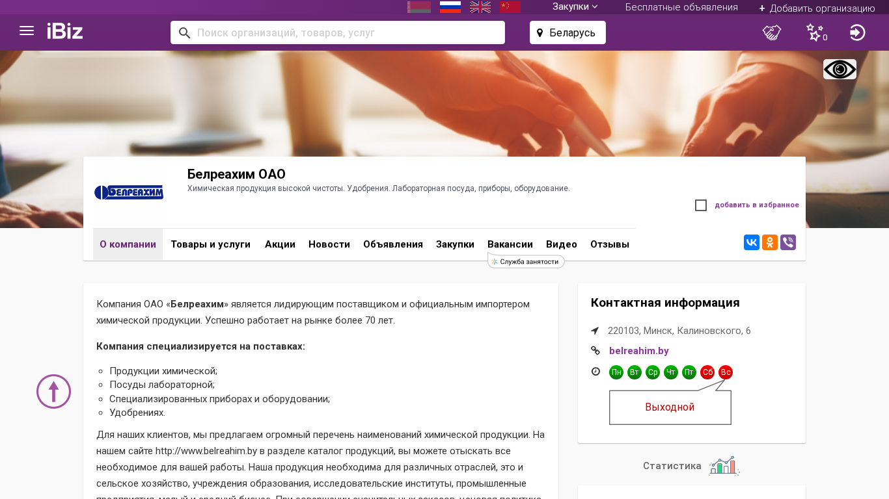Click the Контактная информация heading
Image resolution: width=889 pixels, height=499 pixels.
pos(665,303)
